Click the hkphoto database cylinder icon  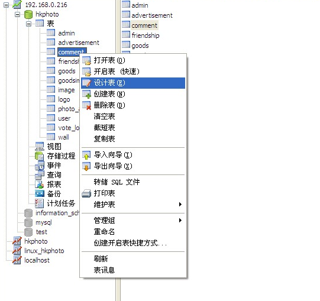[x=28, y=14]
